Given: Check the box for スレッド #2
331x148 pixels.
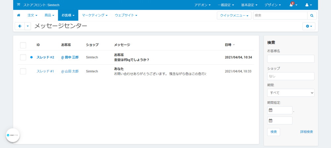Looking at the screenshot, I should pos(23,57).
